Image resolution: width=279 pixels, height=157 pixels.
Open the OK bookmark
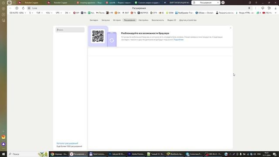pos(118,13)
